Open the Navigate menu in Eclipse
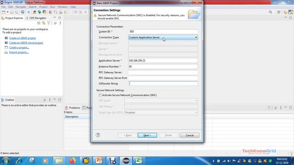 pyautogui.click(x=21, y=7)
